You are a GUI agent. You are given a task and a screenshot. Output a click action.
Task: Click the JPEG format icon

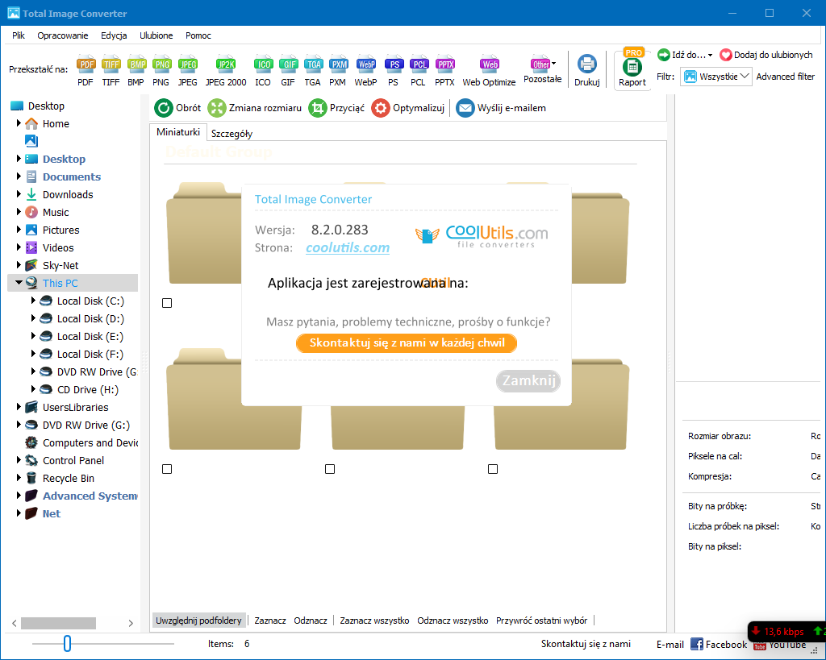pos(187,70)
